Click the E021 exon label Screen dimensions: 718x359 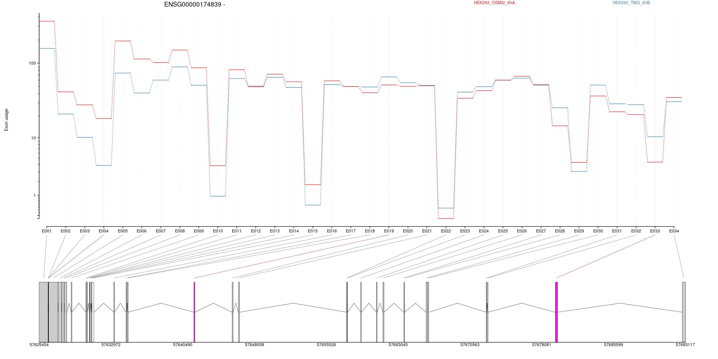pos(427,231)
